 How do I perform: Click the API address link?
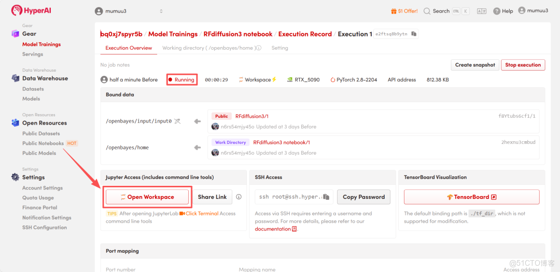click(402, 80)
